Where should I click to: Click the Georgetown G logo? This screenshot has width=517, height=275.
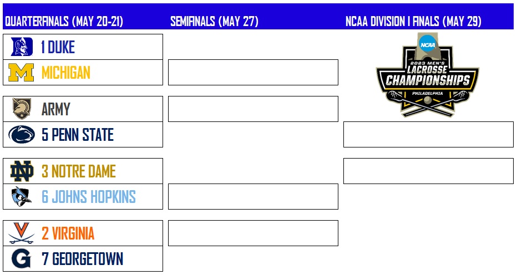[22, 259]
